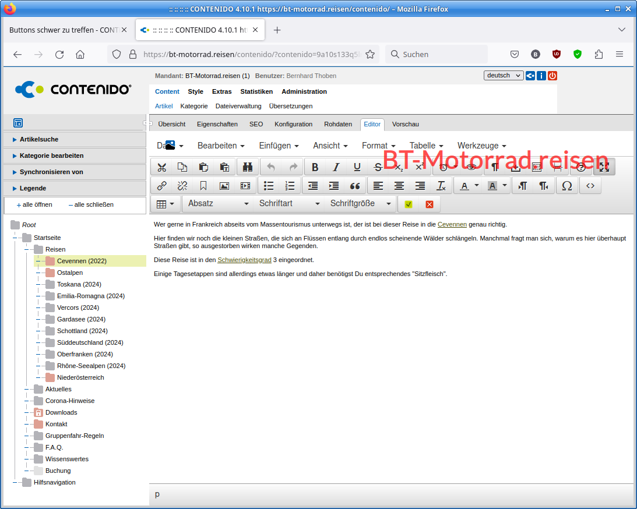Expand the Artikelsuche panel
The width and height of the screenshot is (637, 509).
point(39,139)
